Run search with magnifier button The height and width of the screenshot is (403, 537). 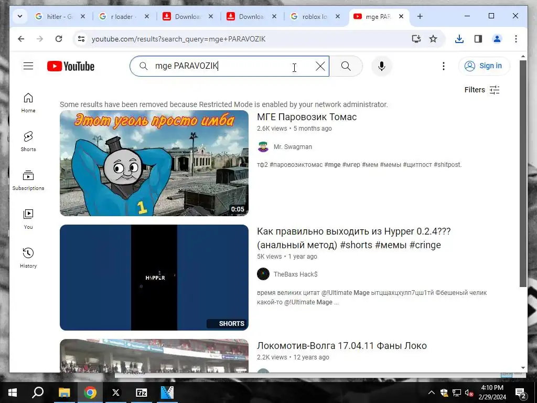[346, 66]
